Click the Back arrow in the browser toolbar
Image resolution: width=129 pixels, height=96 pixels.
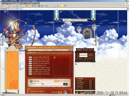(2, 6)
